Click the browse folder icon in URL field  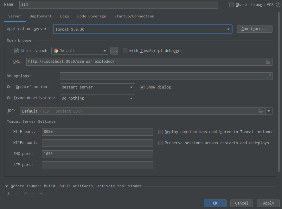[268, 62]
